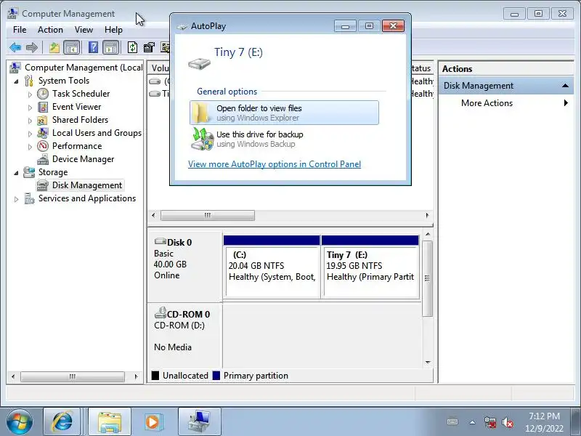Open View more AutoPlay options link
Screen dimensions: 581x436
tap(275, 164)
